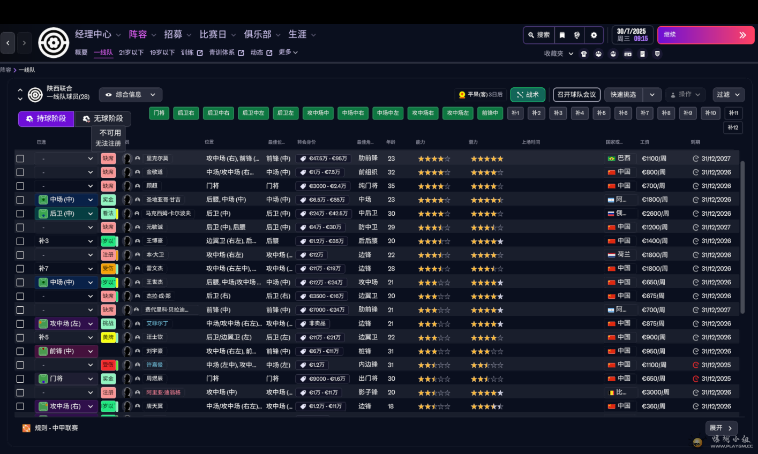This screenshot has height=454, width=758.
Task: Check the box for player 艾菲尔丁
Action: tap(20, 324)
